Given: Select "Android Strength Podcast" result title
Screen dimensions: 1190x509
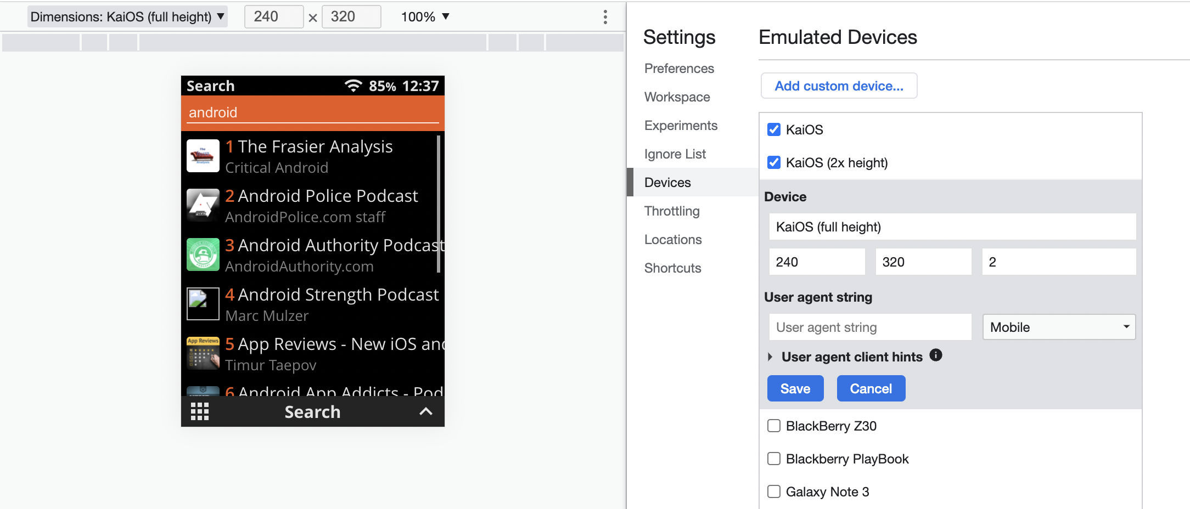Looking at the screenshot, I should click(338, 295).
